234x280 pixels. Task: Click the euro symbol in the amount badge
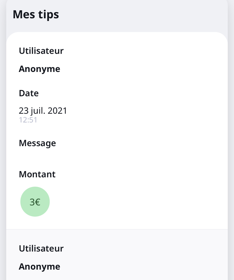[x=38, y=202]
